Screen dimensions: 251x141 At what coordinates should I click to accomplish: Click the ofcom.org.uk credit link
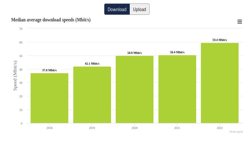236,131
